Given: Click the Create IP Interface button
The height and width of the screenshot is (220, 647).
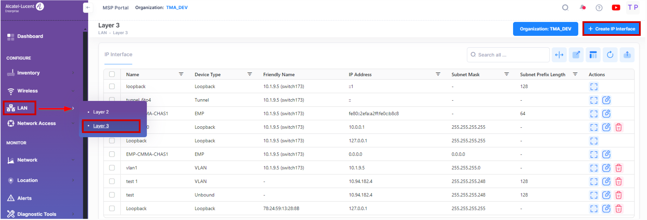Looking at the screenshot, I should point(611,29).
